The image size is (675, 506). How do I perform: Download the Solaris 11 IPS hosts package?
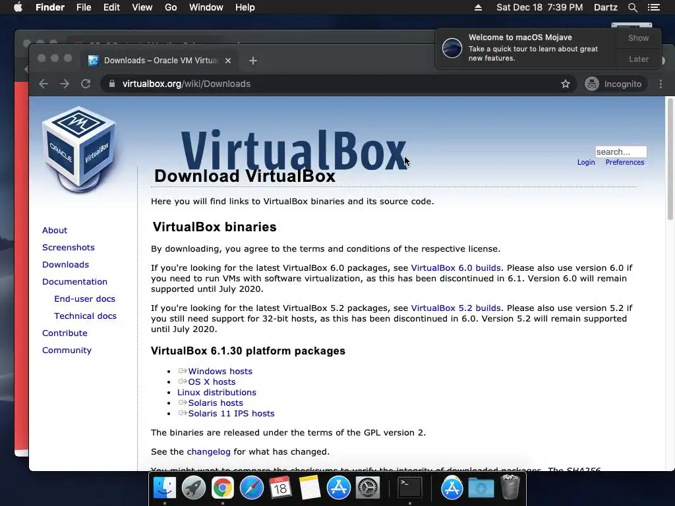[231, 414]
